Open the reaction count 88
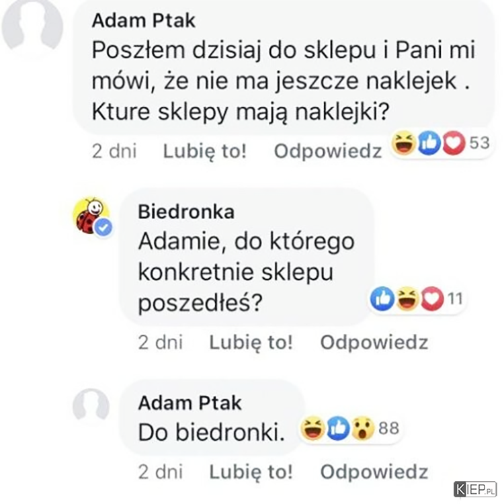The image size is (504, 504). click(388, 428)
